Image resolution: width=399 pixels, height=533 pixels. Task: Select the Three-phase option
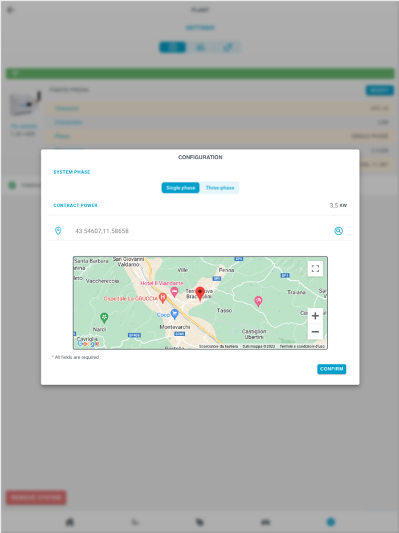tap(219, 188)
